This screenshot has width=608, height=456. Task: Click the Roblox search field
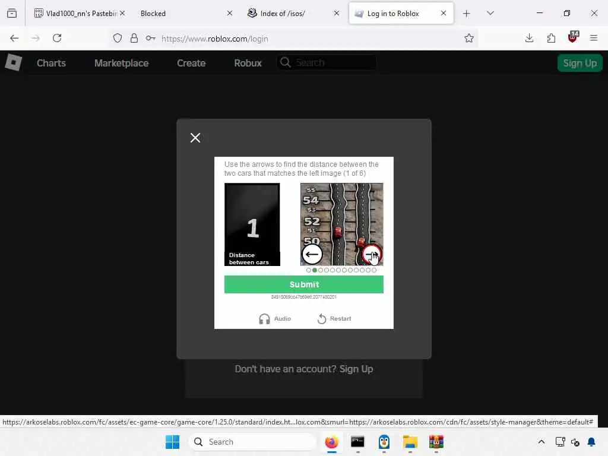327,62
